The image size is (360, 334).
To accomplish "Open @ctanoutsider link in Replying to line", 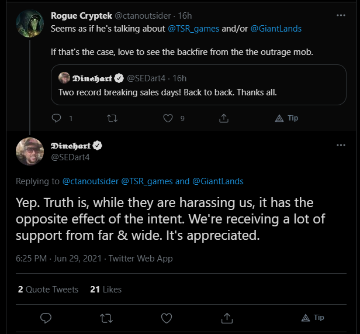I will [91, 181].
